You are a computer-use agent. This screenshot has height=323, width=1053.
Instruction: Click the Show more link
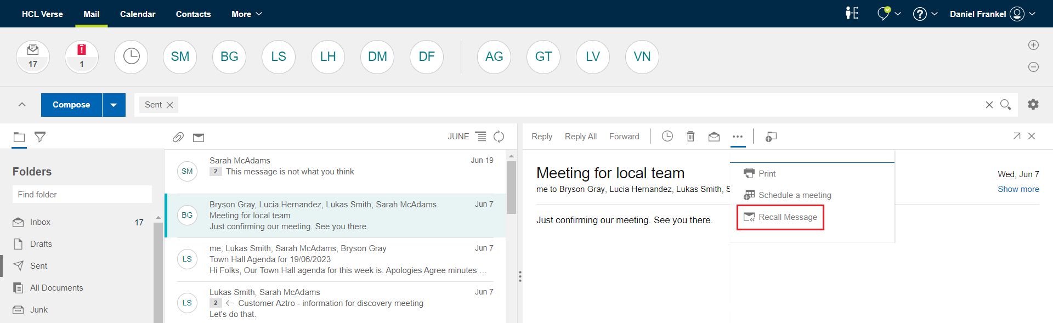[x=1018, y=189]
